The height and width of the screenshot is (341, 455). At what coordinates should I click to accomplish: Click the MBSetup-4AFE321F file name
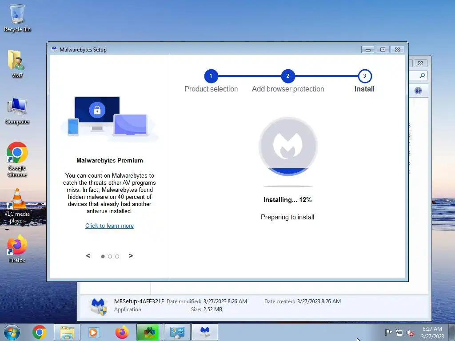point(139,301)
